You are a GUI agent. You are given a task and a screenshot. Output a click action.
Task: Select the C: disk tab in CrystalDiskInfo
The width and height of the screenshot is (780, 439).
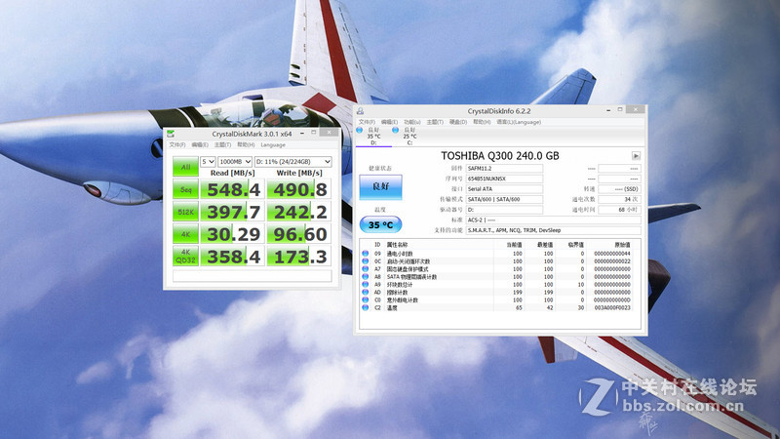point(409,137)
